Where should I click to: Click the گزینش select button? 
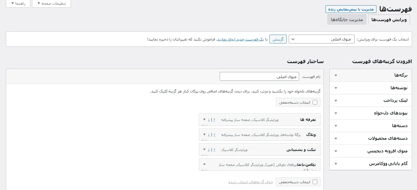tap(278, 39)
